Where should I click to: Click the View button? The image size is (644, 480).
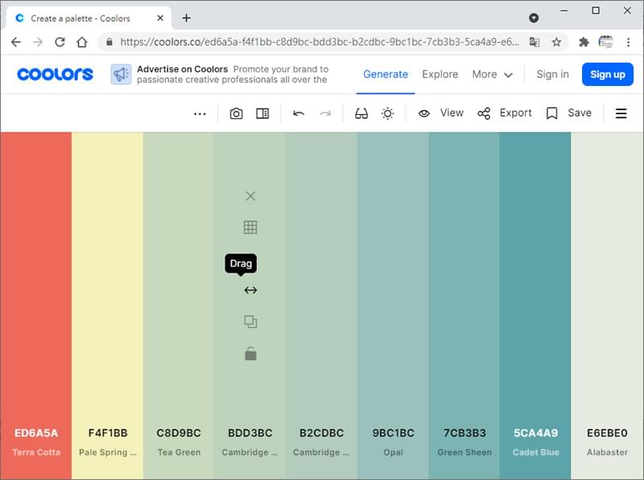pyautogui.click(x=440, y=113)
